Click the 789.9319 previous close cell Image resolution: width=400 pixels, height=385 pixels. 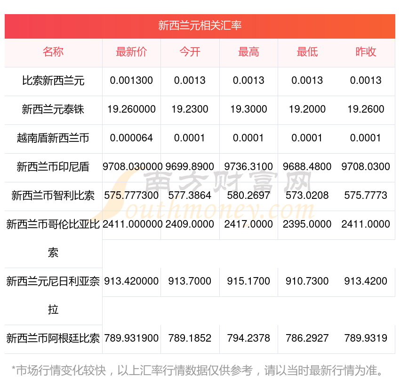(366, 338)
